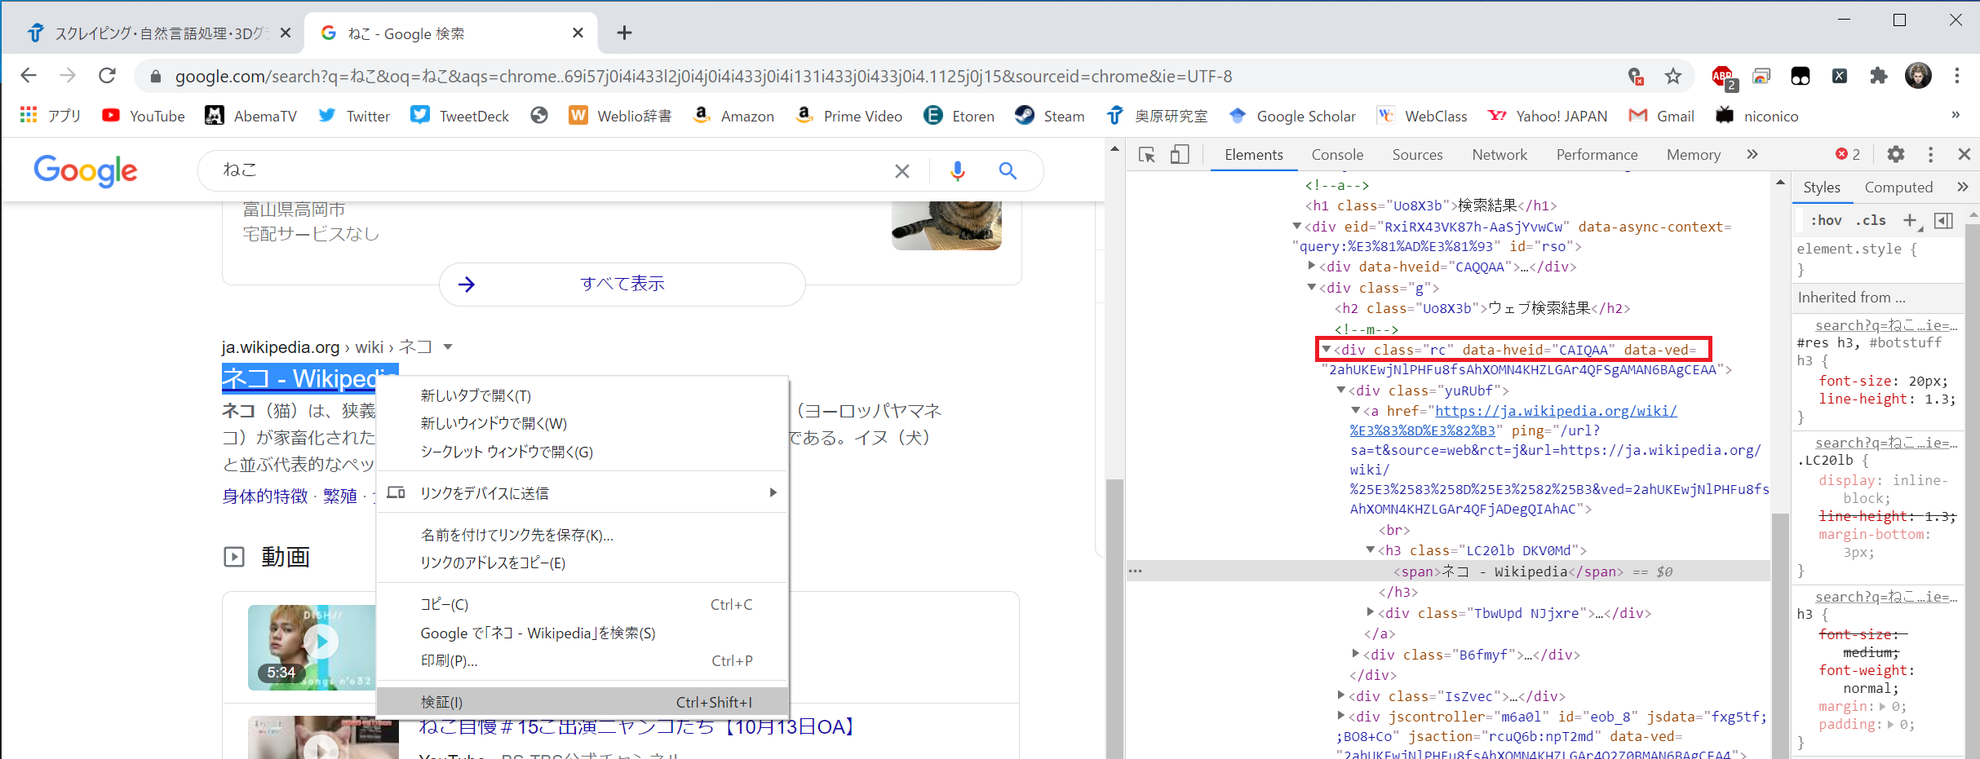Open the Chrome extensions puzzle icon
1980x759 pixels.
[1879, 77]
